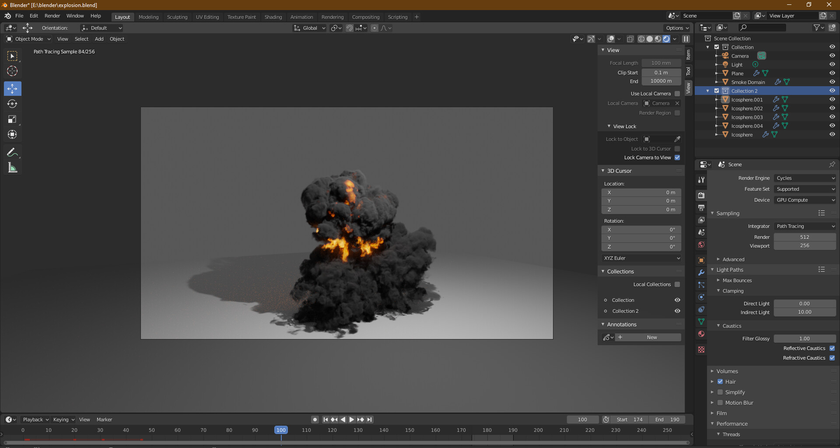840x448 pixels.
Task: Switch to the Shading workspace tab
Action: click(x=273, y=17)
